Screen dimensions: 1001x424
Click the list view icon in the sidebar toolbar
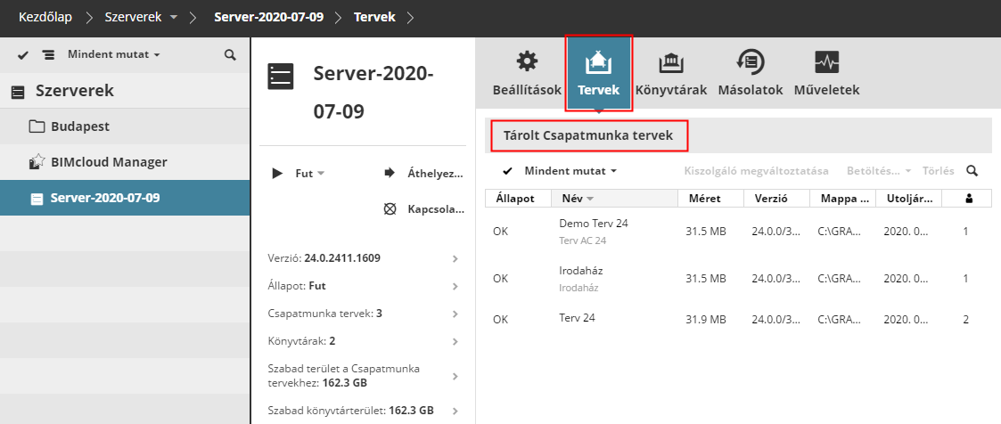[48, 55]
